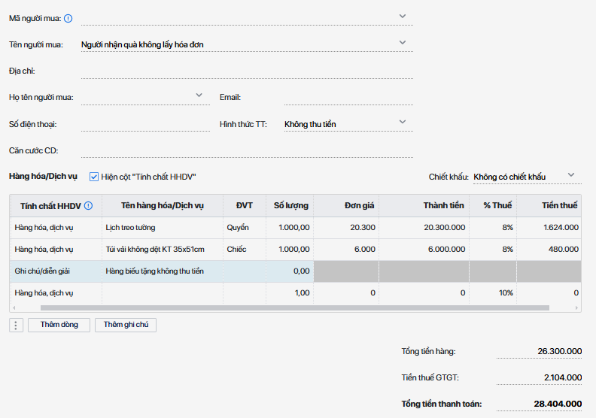The image size is (596, 418).
Task: Select the Hàng biếu tặng không thu tiền row
Action: point(295,271)
